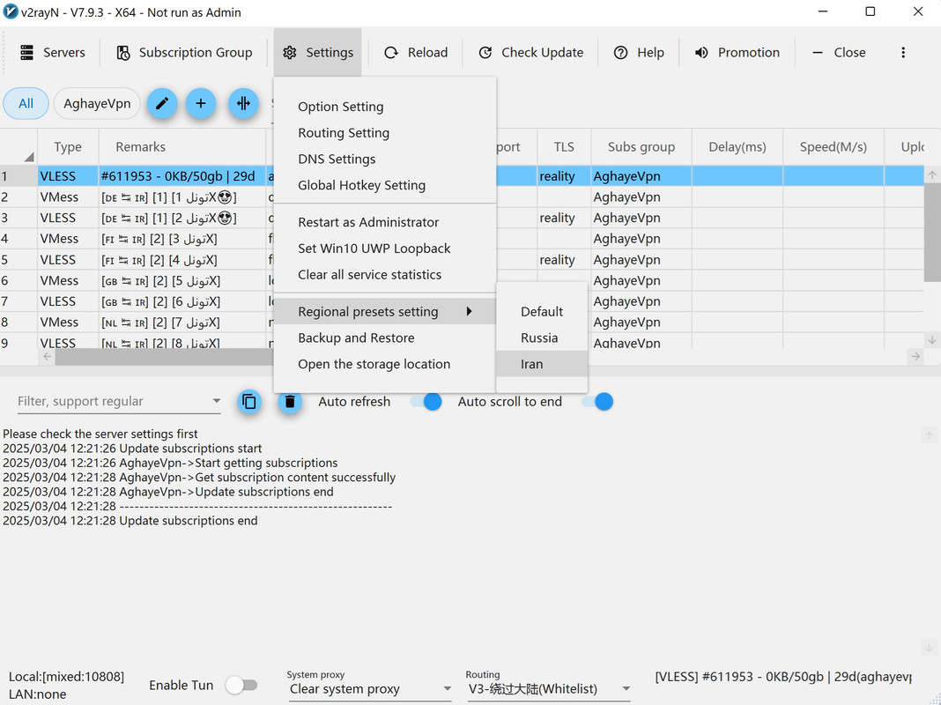Sort by the Type column header
Viewport: 941px width, 705px height.
coord(68,147)
